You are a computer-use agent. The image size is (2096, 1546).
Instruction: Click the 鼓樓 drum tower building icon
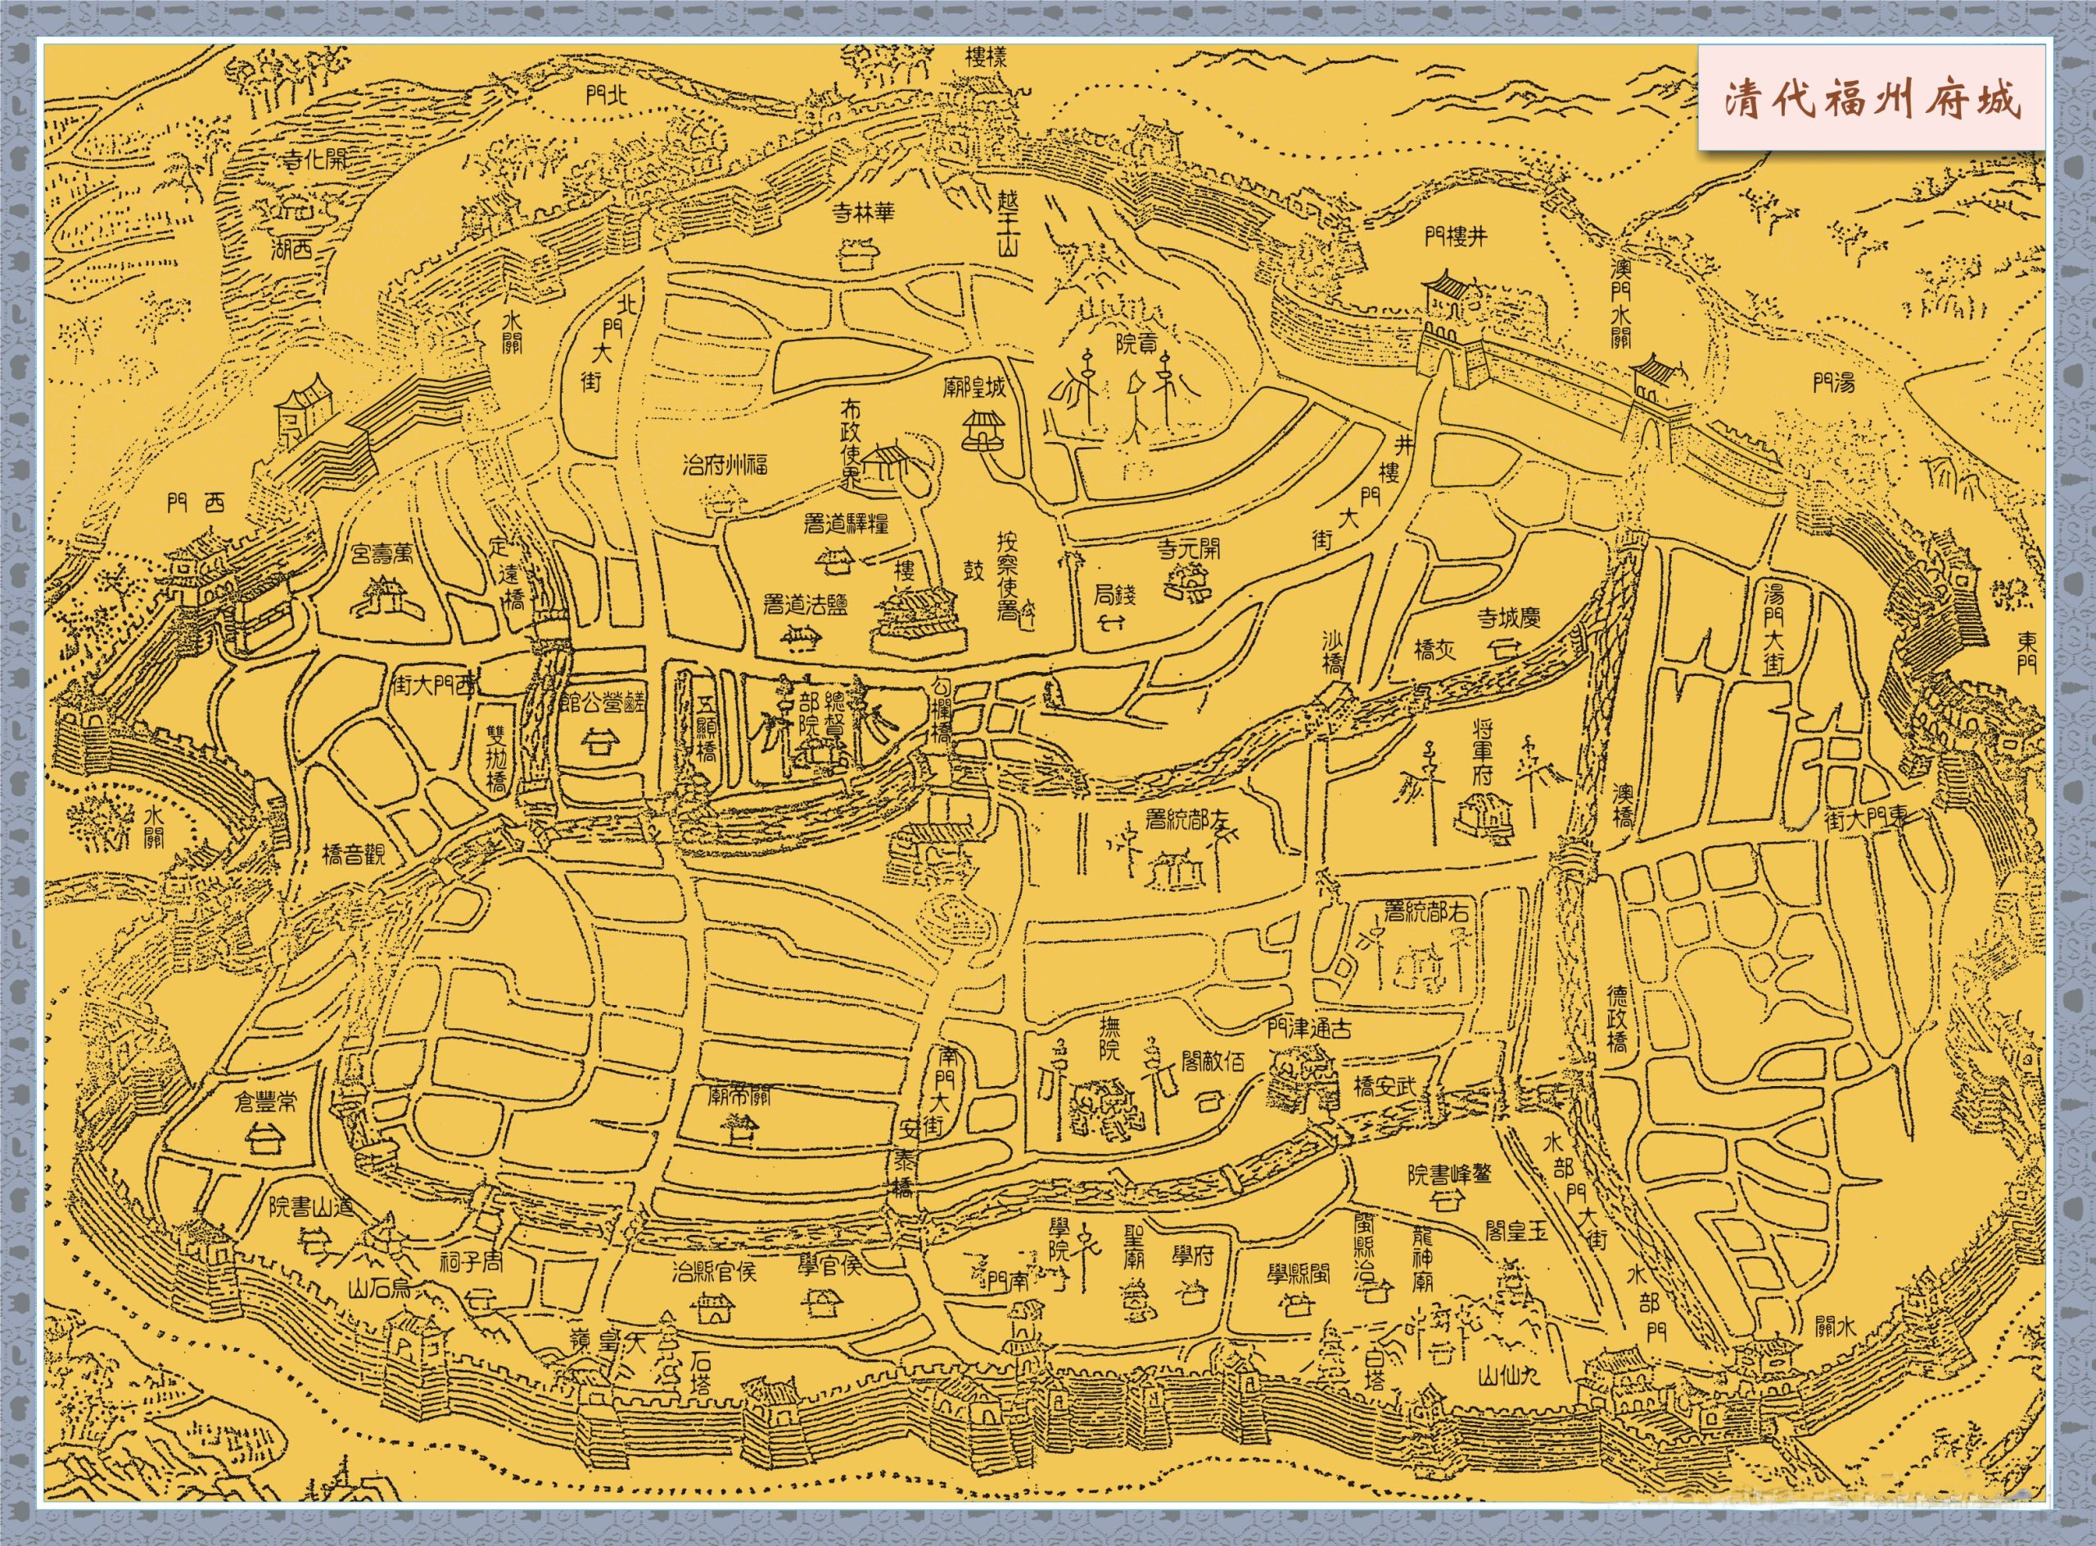[x=919, y=619]
